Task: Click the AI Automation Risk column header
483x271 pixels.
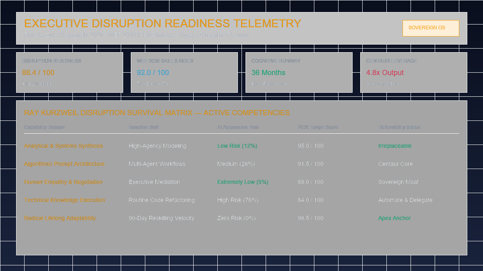Action: (238, 127)
